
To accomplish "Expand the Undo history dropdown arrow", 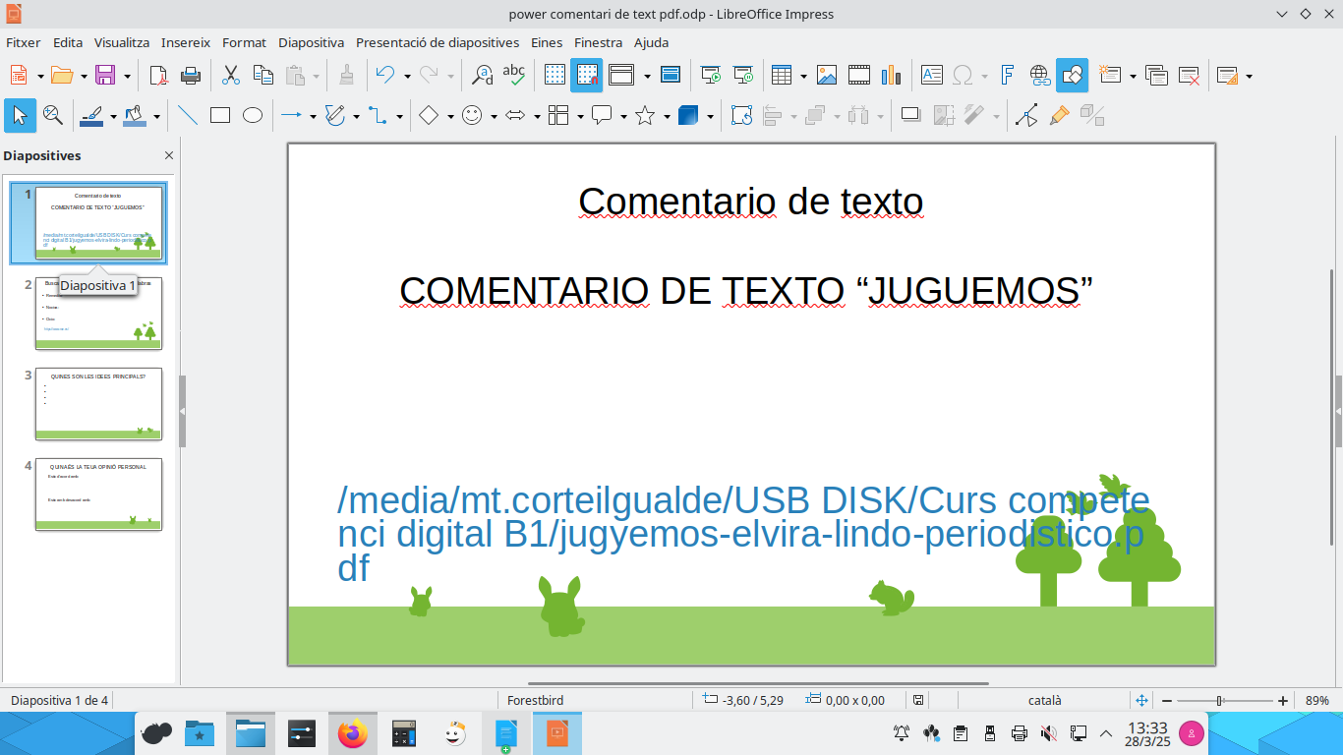I will [x=406, y=76].
